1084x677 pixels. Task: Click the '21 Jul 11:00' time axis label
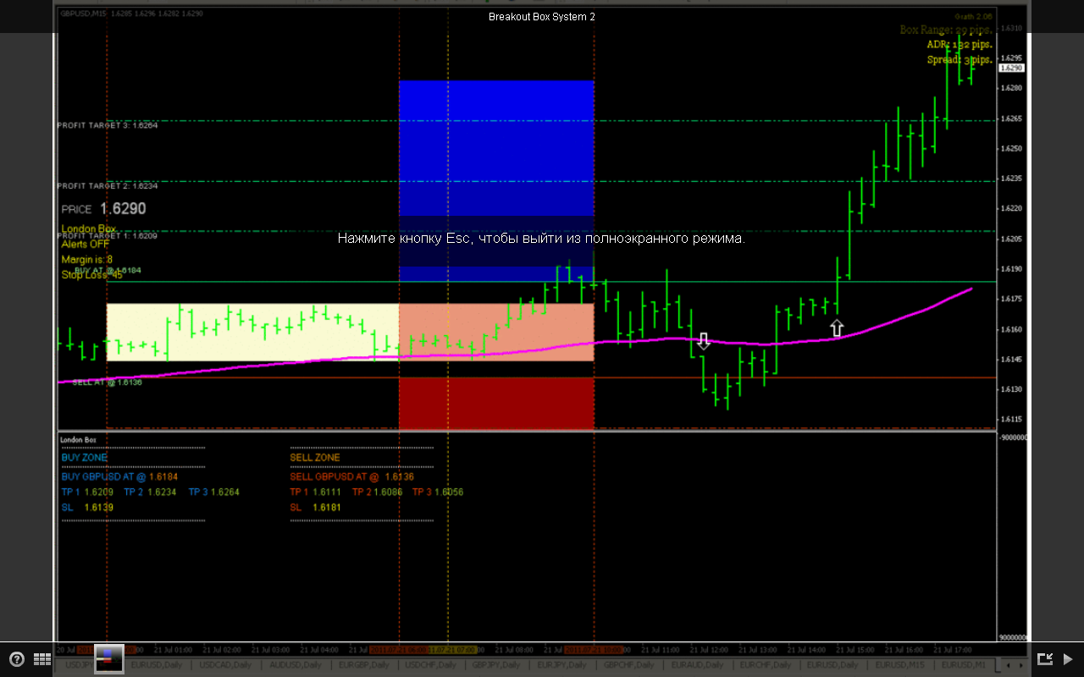tap(661, 650)
